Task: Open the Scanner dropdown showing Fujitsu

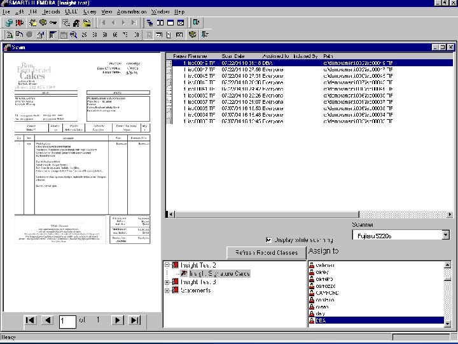Action: point(445,235)
